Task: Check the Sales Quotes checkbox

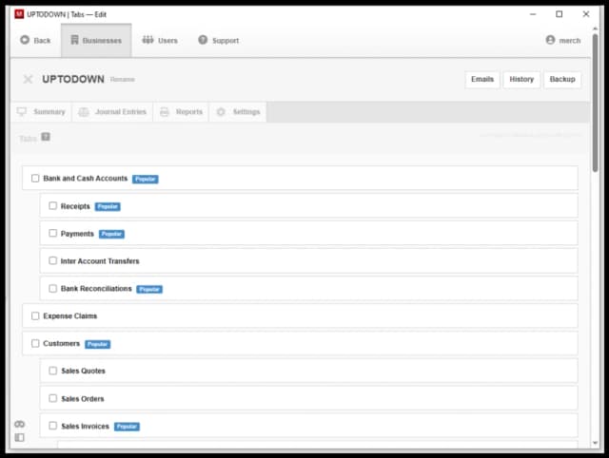Action: pyautogui.click(x=53, y=371)
